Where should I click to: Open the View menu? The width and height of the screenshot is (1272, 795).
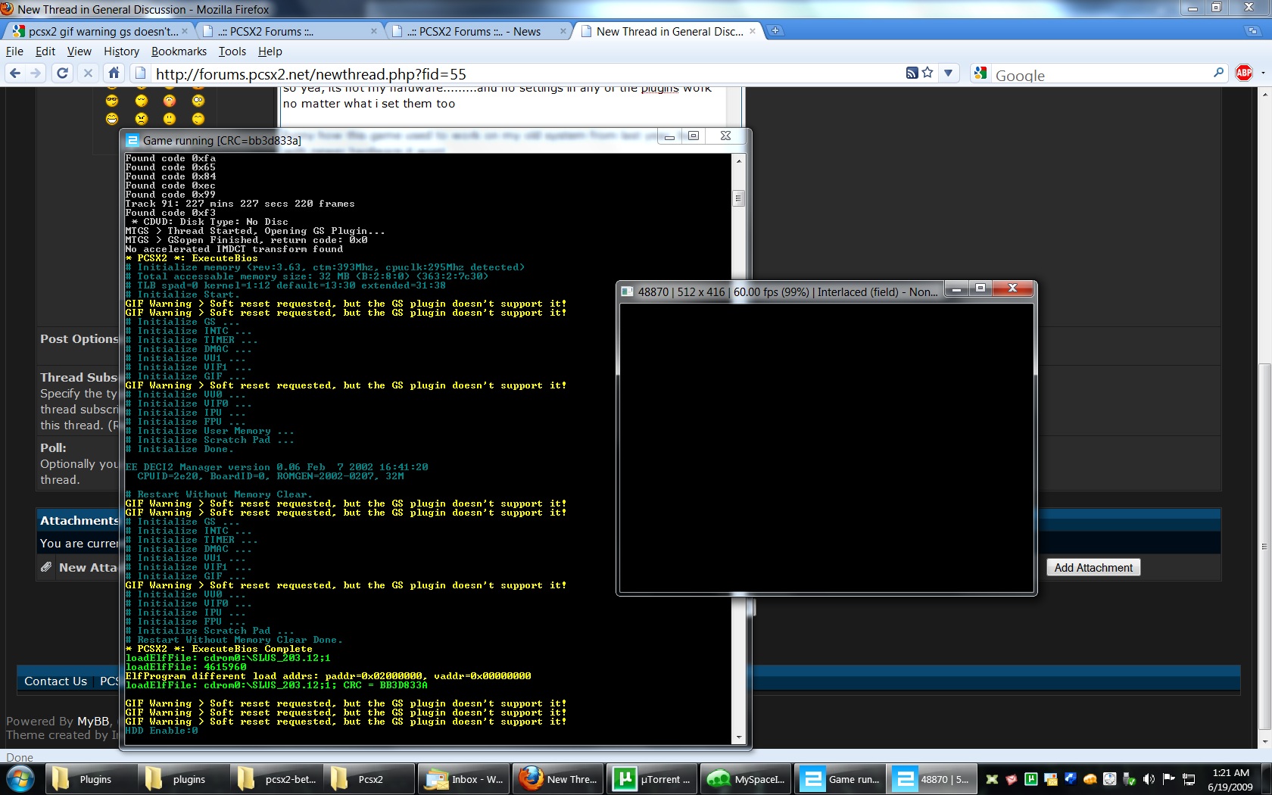tap(79, 51)
